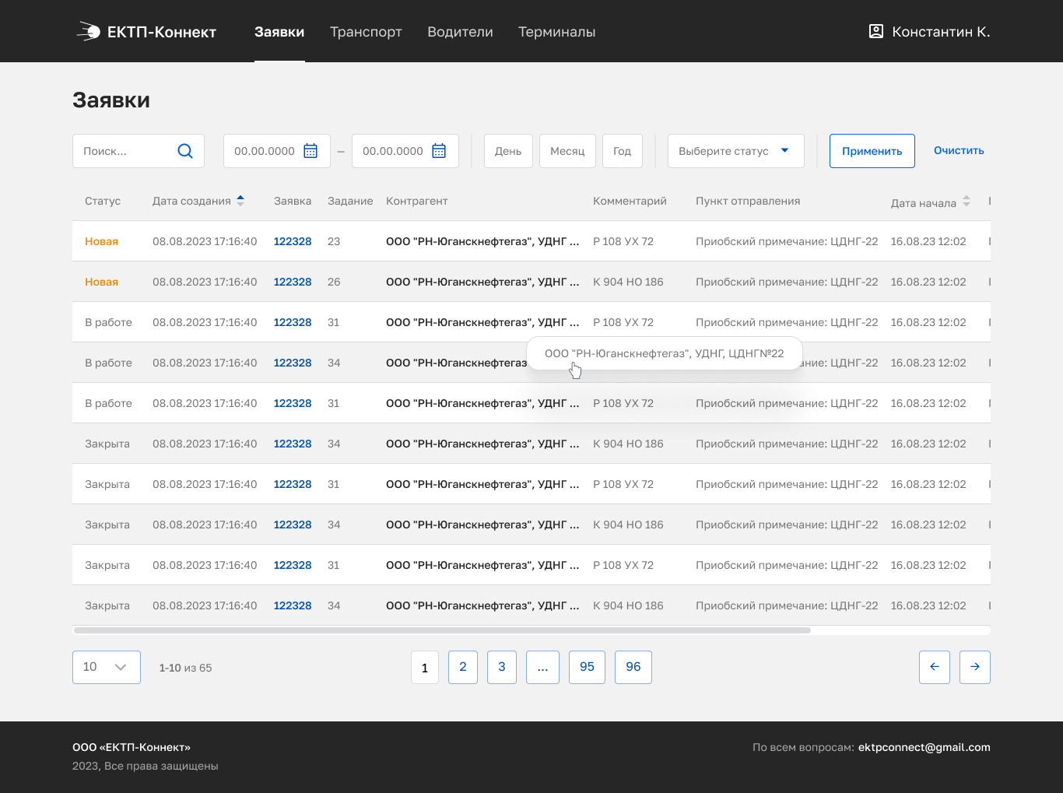
Task: Open the rows-per-page 10 dropdown
Action: pos(107,667)
